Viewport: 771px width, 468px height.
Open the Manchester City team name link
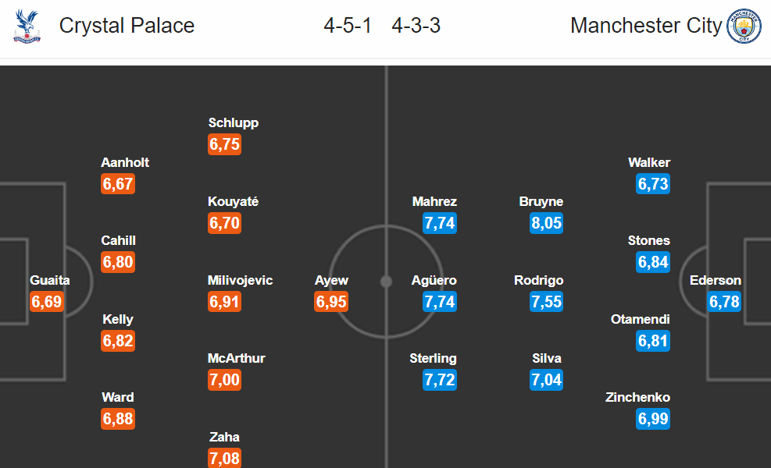click(x=646, y=26)
